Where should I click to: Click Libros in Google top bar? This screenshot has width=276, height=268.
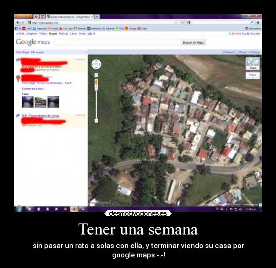(73, 33)
